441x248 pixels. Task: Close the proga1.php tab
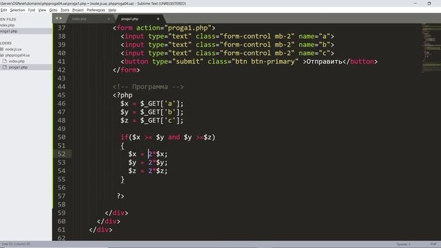pyautogui.click(x=158, y=19)
